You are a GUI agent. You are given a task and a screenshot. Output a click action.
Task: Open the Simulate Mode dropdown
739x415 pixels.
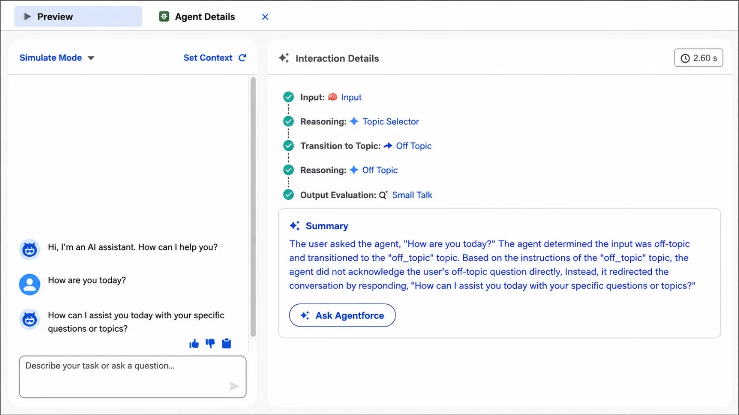(x=57, y=58)
